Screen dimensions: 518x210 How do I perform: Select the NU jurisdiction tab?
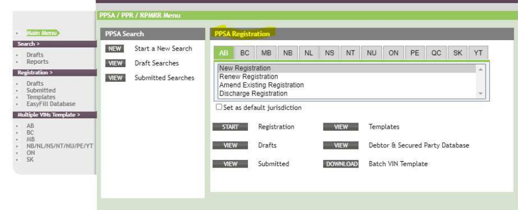[x=372, y=53]
